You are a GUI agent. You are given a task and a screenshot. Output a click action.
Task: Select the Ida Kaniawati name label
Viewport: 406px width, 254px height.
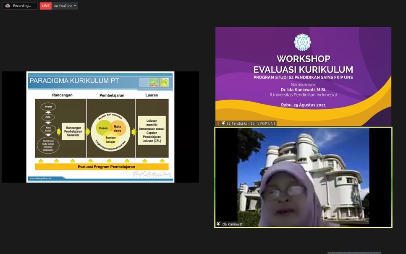point(233,224)
